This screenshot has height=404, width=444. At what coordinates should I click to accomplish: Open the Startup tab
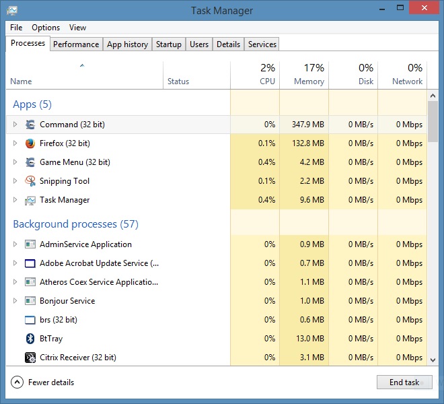point(169,44)
